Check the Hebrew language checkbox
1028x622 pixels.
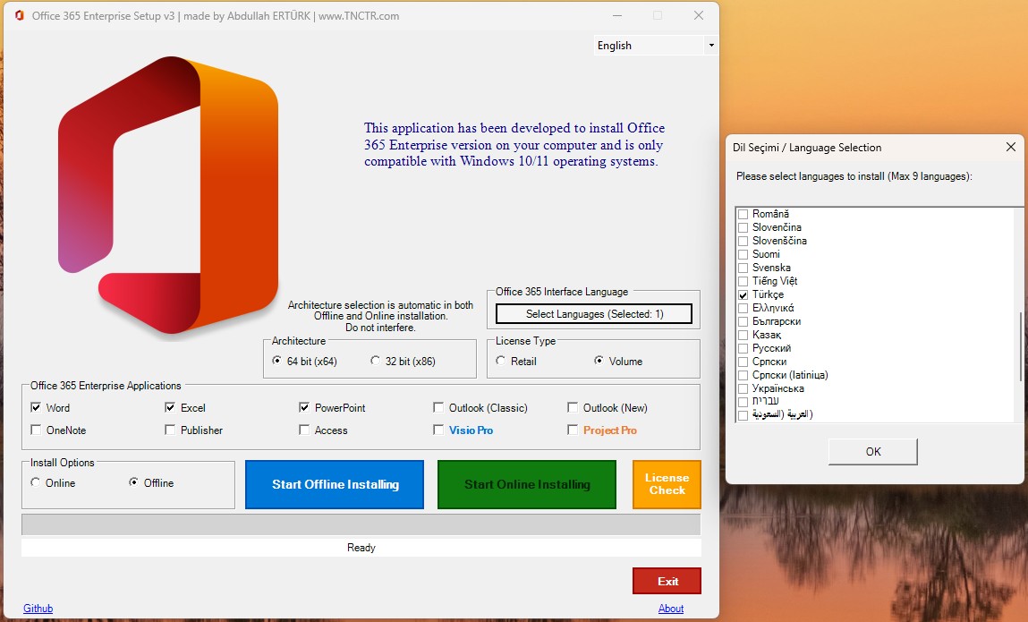click(743, 402)
